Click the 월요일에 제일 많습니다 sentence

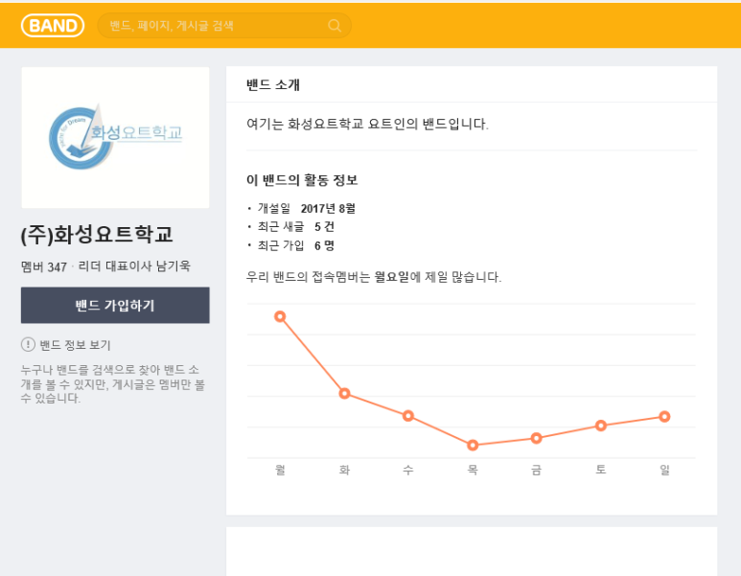pos(374,277)
